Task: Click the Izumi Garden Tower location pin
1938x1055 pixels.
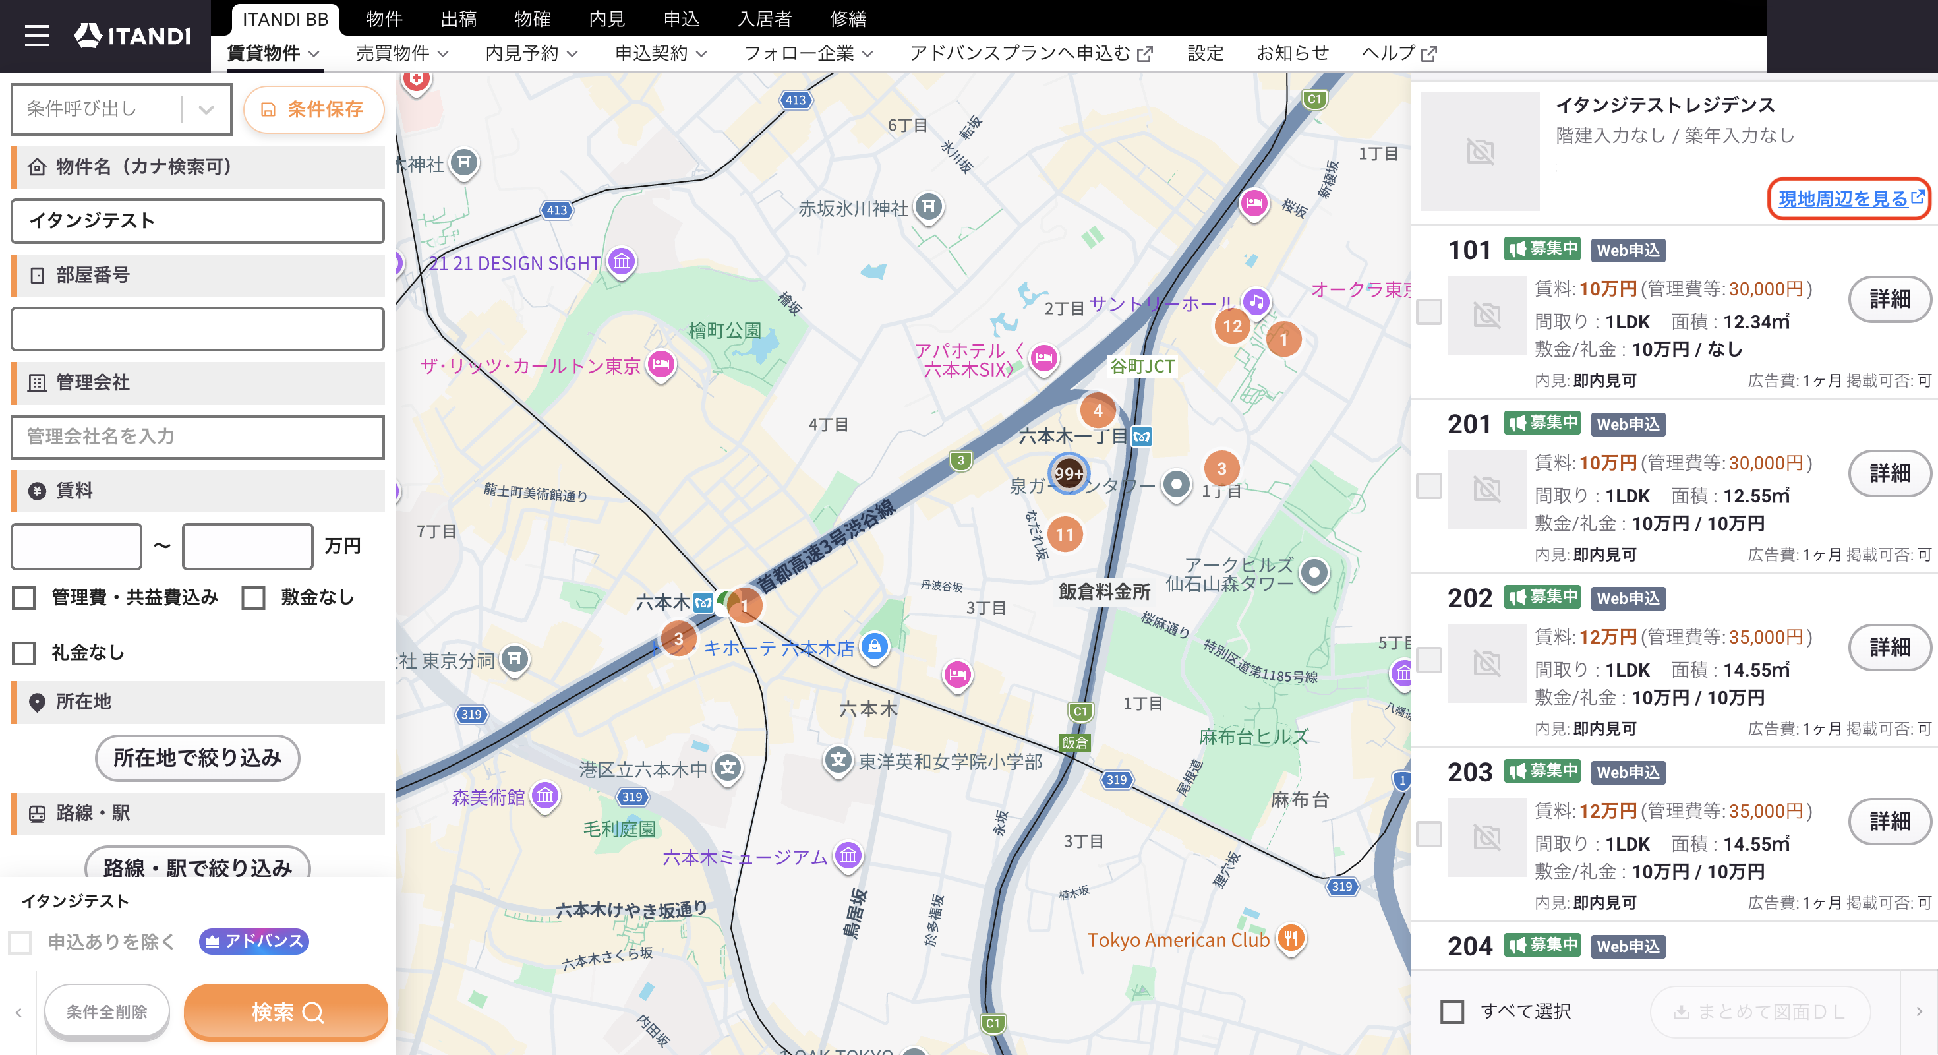Action: click(1176, 485)
